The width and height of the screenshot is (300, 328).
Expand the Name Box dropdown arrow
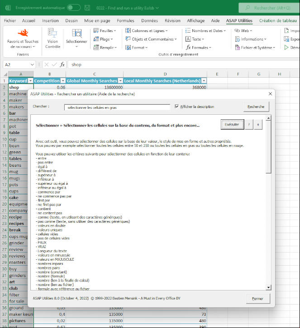tap(32, 65)
